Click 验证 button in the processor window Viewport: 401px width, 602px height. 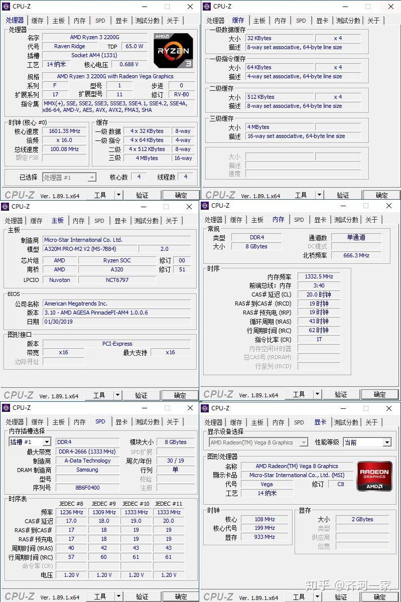pos(142,195)
